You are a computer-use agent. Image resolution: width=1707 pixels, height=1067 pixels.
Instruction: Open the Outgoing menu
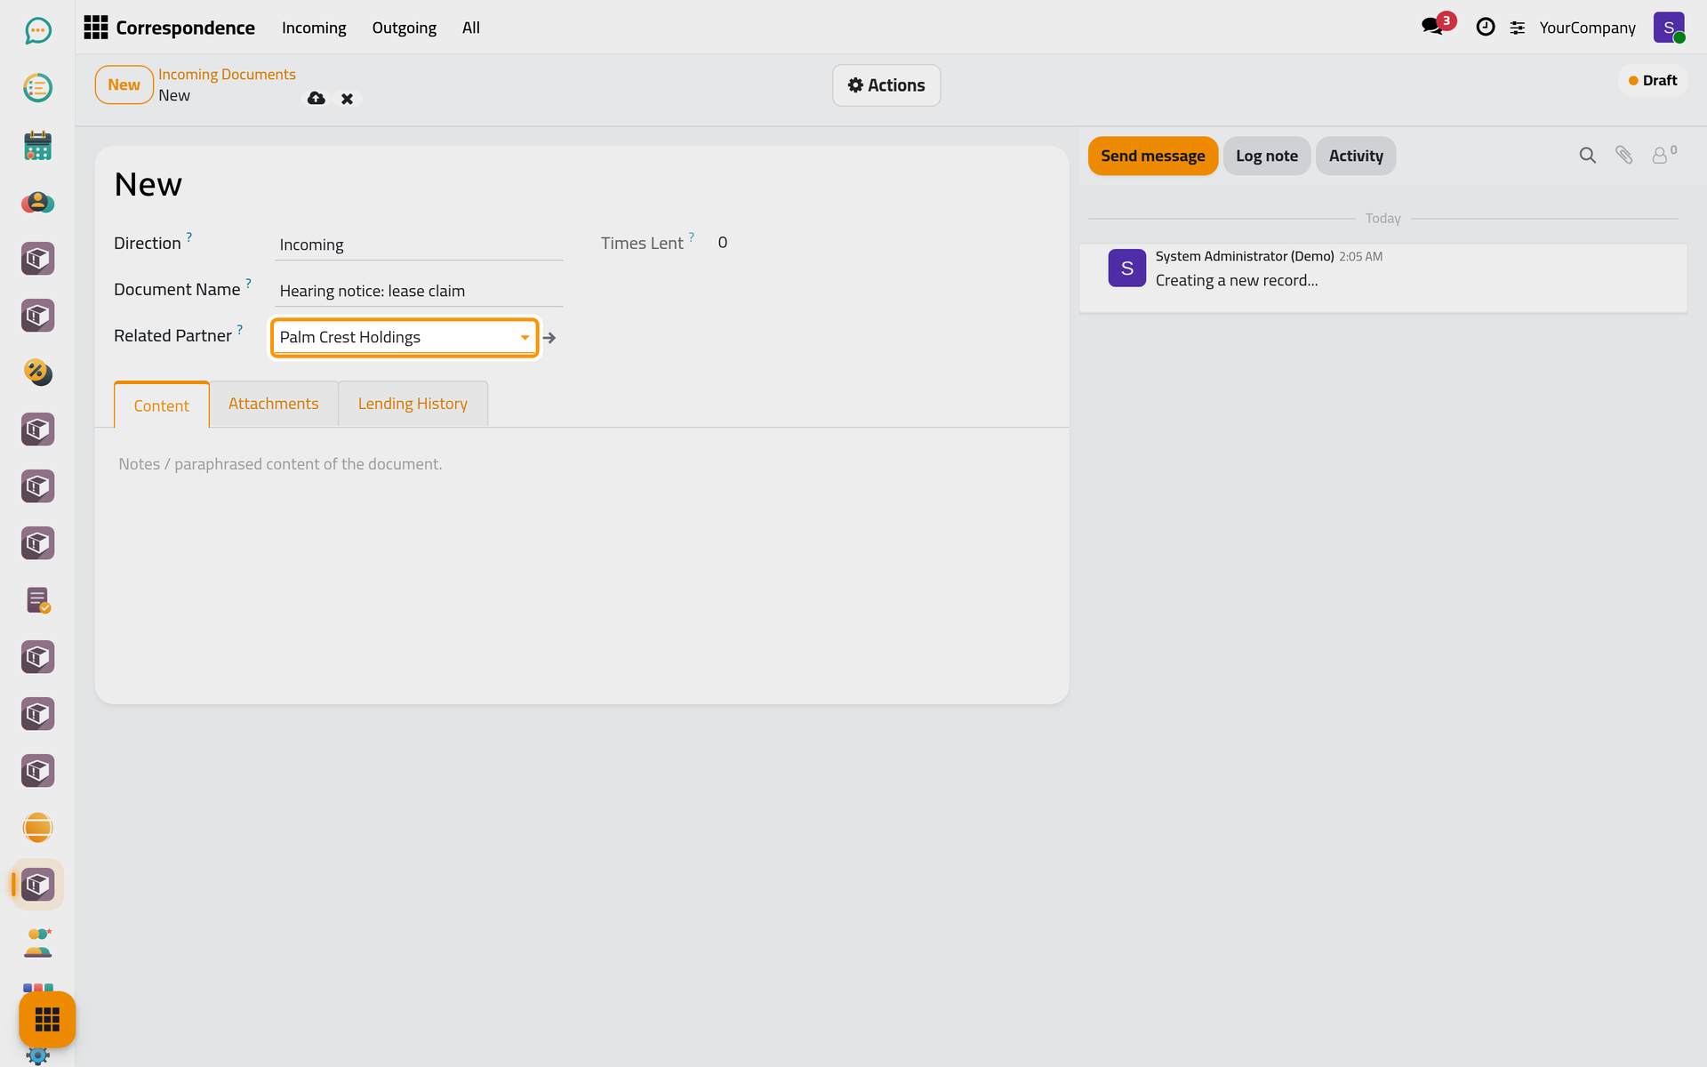point(405,28)
